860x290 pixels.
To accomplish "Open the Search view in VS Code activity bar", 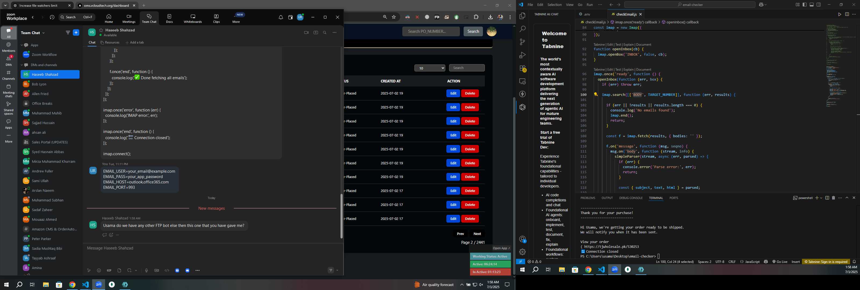I will (522, 29).
